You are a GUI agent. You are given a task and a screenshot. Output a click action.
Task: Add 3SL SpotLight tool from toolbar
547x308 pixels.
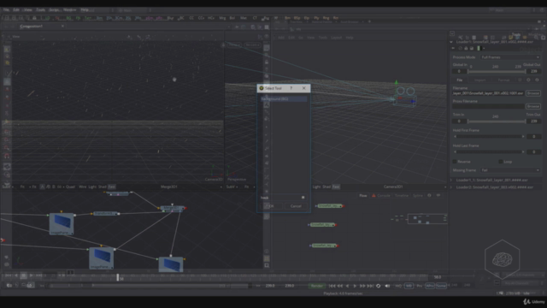[128, 18]
